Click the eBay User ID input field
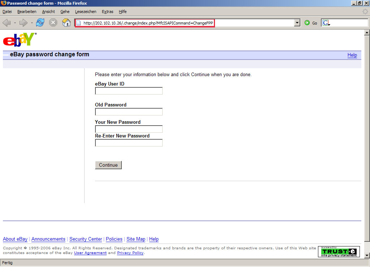This screenshot has height=267, width=370. (129, 91)
